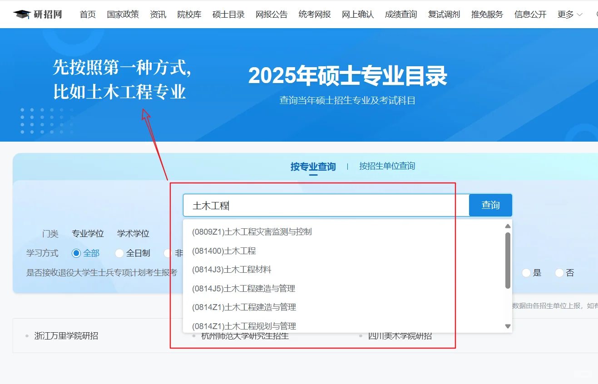This screenshot has height=384, width=598.
Task: Click 首页 in the navigation bar
Action: [x=87, y=14]
